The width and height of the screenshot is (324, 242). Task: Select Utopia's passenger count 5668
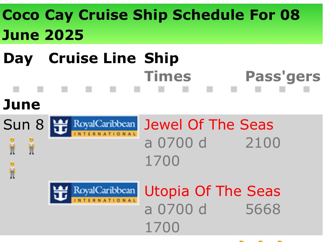tap(263, 209)
